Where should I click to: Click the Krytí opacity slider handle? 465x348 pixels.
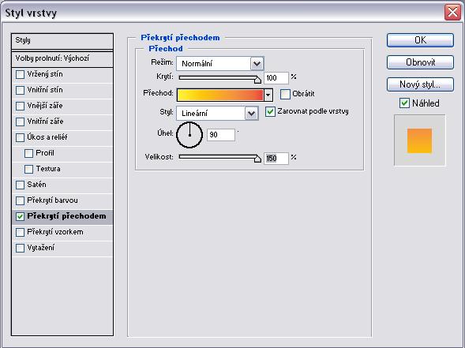pyautogui.click(x=257, y=80)
